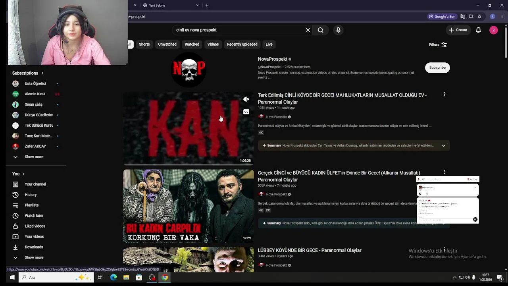Open the Chrome three-dot menu
The width and height of the screenshot is (508, 286).
point(502,17)
